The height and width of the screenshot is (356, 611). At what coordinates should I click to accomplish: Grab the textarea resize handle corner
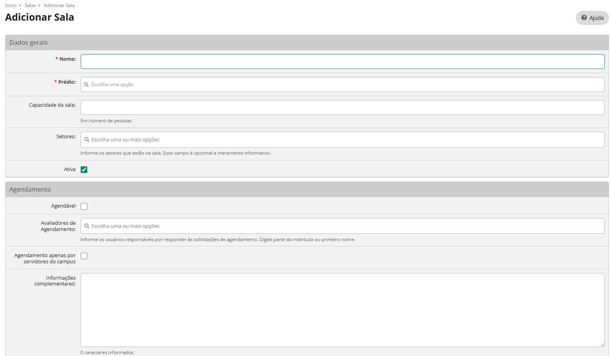pyautogui.click(x=602, y=345)
